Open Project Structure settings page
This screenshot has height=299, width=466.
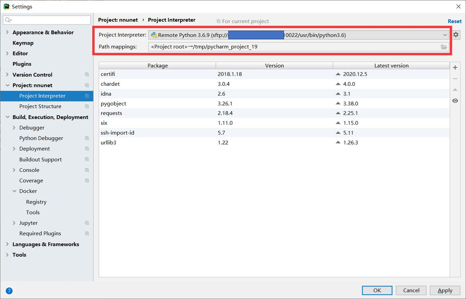(x=40, y=106)
